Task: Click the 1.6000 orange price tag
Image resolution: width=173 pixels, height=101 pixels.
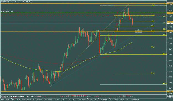Action: (x=170, y=31)
